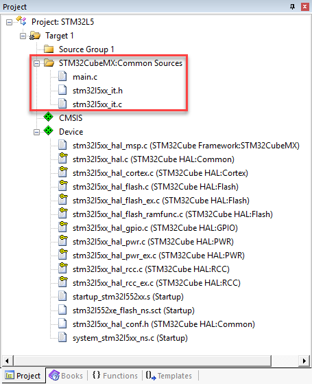Collapse the Project: STM32L5 root node
Screen dimensions: 312x384
coord(10,22)
